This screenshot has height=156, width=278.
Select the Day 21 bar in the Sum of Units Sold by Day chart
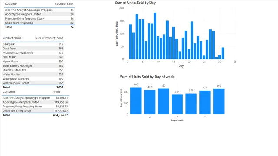coord(192,40)
